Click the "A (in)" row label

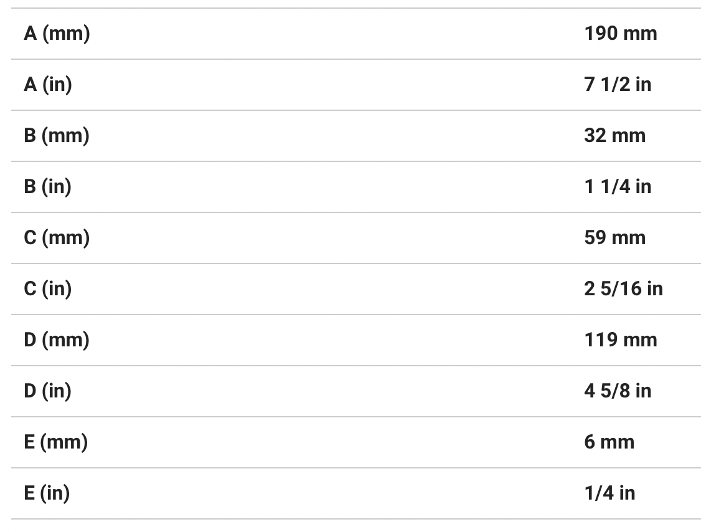tap(48, 85)
